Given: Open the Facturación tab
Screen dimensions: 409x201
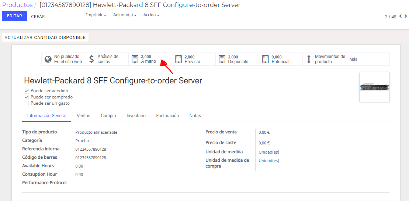Looking at the screenshot, I should pos(167,116).
